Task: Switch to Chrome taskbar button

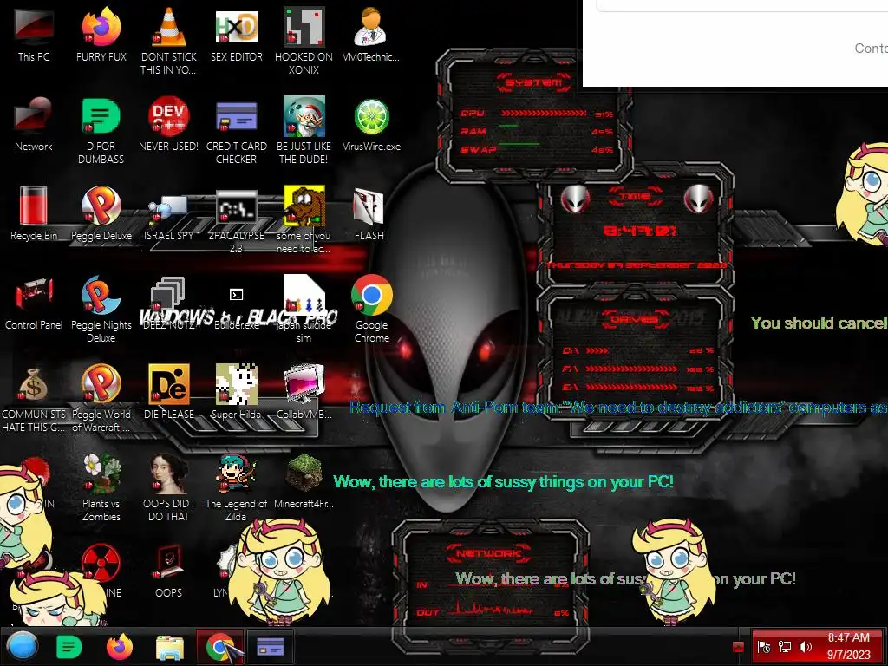Action: point(220,647)
